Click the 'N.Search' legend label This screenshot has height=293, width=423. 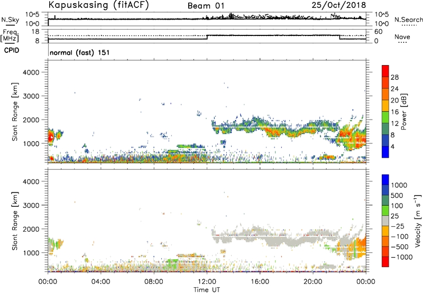pos(408,20)
